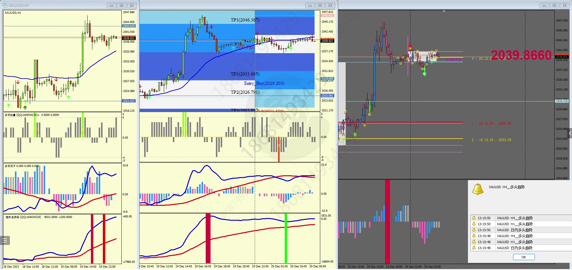Click the 2025.082 price tag in the middle chart
Viewport: 572px width, 270px height.
point(327,96)
